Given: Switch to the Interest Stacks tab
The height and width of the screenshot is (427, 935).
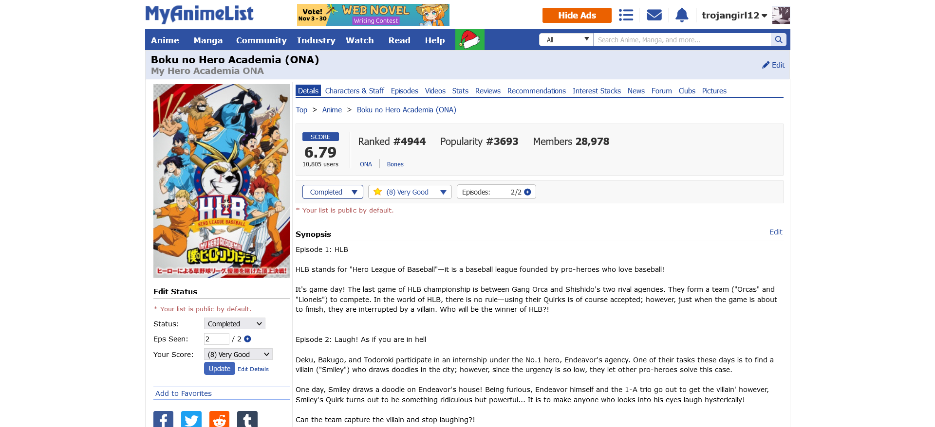Looking at the screenshot, I should pyautogui.click(x=597, y=91).
